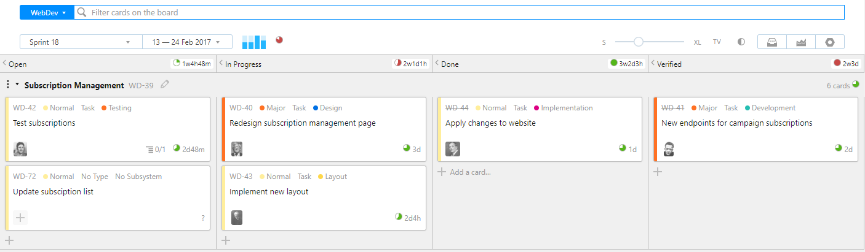This screenshot has height=252, width=865.
Task: Add a card under Verified column
Action: click(x=658, y=172)
